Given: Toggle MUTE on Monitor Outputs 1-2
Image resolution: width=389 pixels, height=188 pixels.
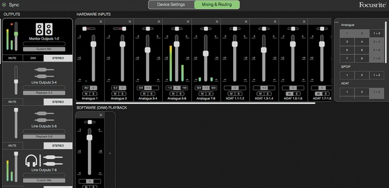Looking at the screenshot, I should (12, 58).
